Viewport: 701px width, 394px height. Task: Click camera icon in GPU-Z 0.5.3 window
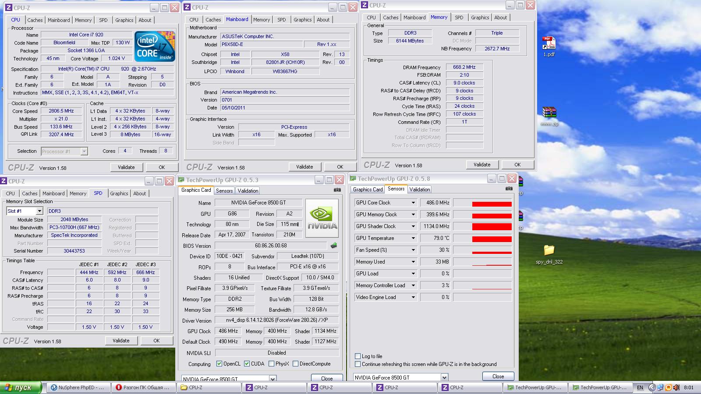pos(337,190)
